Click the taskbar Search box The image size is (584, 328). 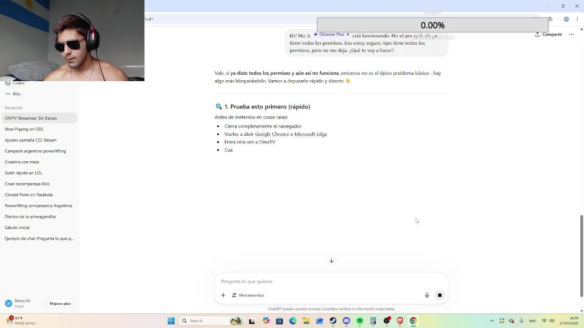211,321
